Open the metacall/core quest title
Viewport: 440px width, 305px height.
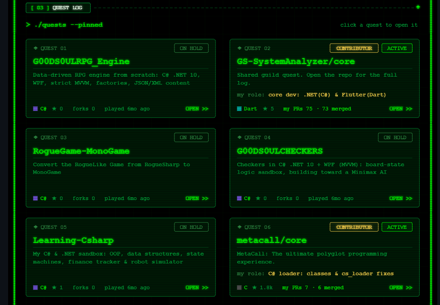click(272, 240)
